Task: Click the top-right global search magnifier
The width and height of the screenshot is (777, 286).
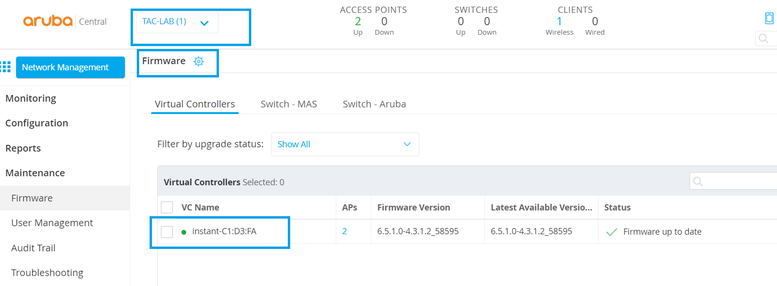Action: pyautogui.click(x=763, y=38)
